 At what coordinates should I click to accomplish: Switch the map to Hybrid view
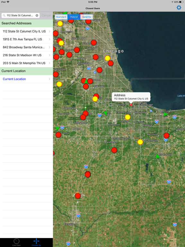(74, 17)
